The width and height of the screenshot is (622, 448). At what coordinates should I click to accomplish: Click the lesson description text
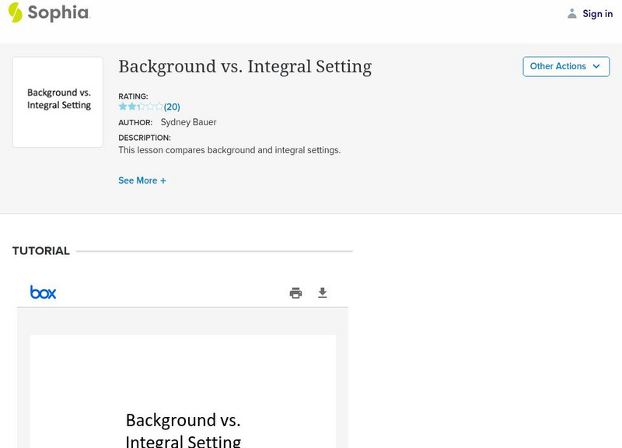[x=229, y=150]
